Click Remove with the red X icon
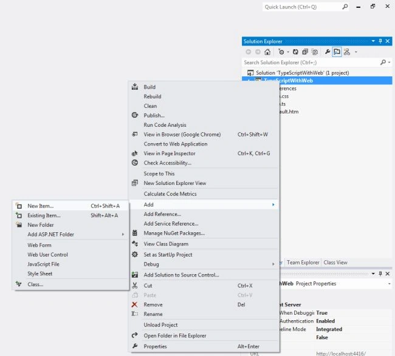 click(x=204, y=304)
